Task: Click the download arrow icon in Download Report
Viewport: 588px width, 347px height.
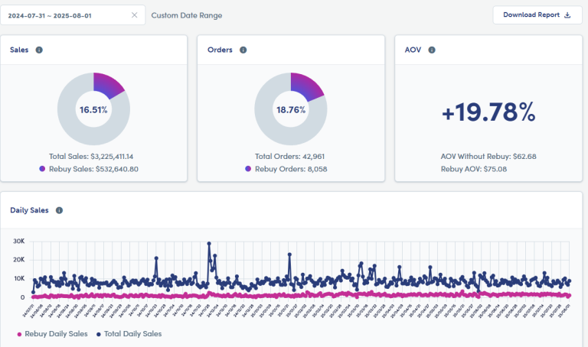Action: click(x=567, y=15)
